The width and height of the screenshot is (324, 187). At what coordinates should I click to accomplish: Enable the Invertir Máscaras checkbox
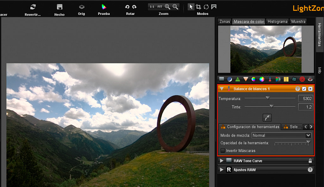222,151
